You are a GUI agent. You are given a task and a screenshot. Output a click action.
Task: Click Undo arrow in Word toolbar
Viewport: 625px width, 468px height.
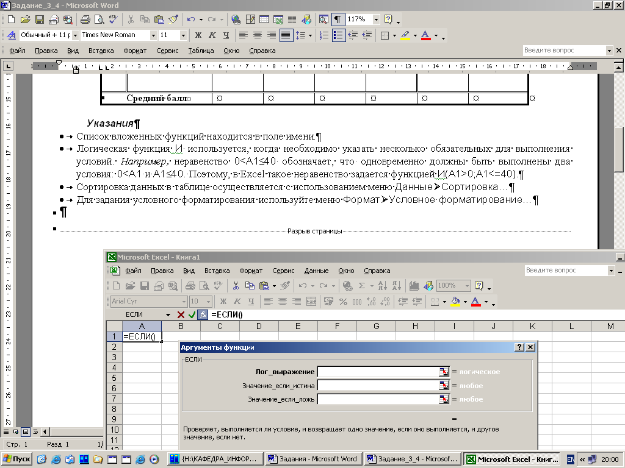tap(191, 19)
